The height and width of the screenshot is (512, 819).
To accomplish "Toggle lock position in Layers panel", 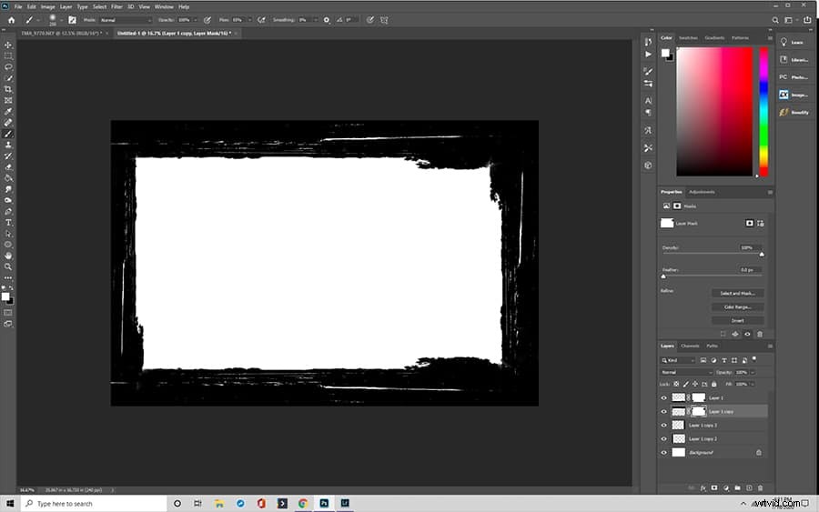I will (695, 384).
